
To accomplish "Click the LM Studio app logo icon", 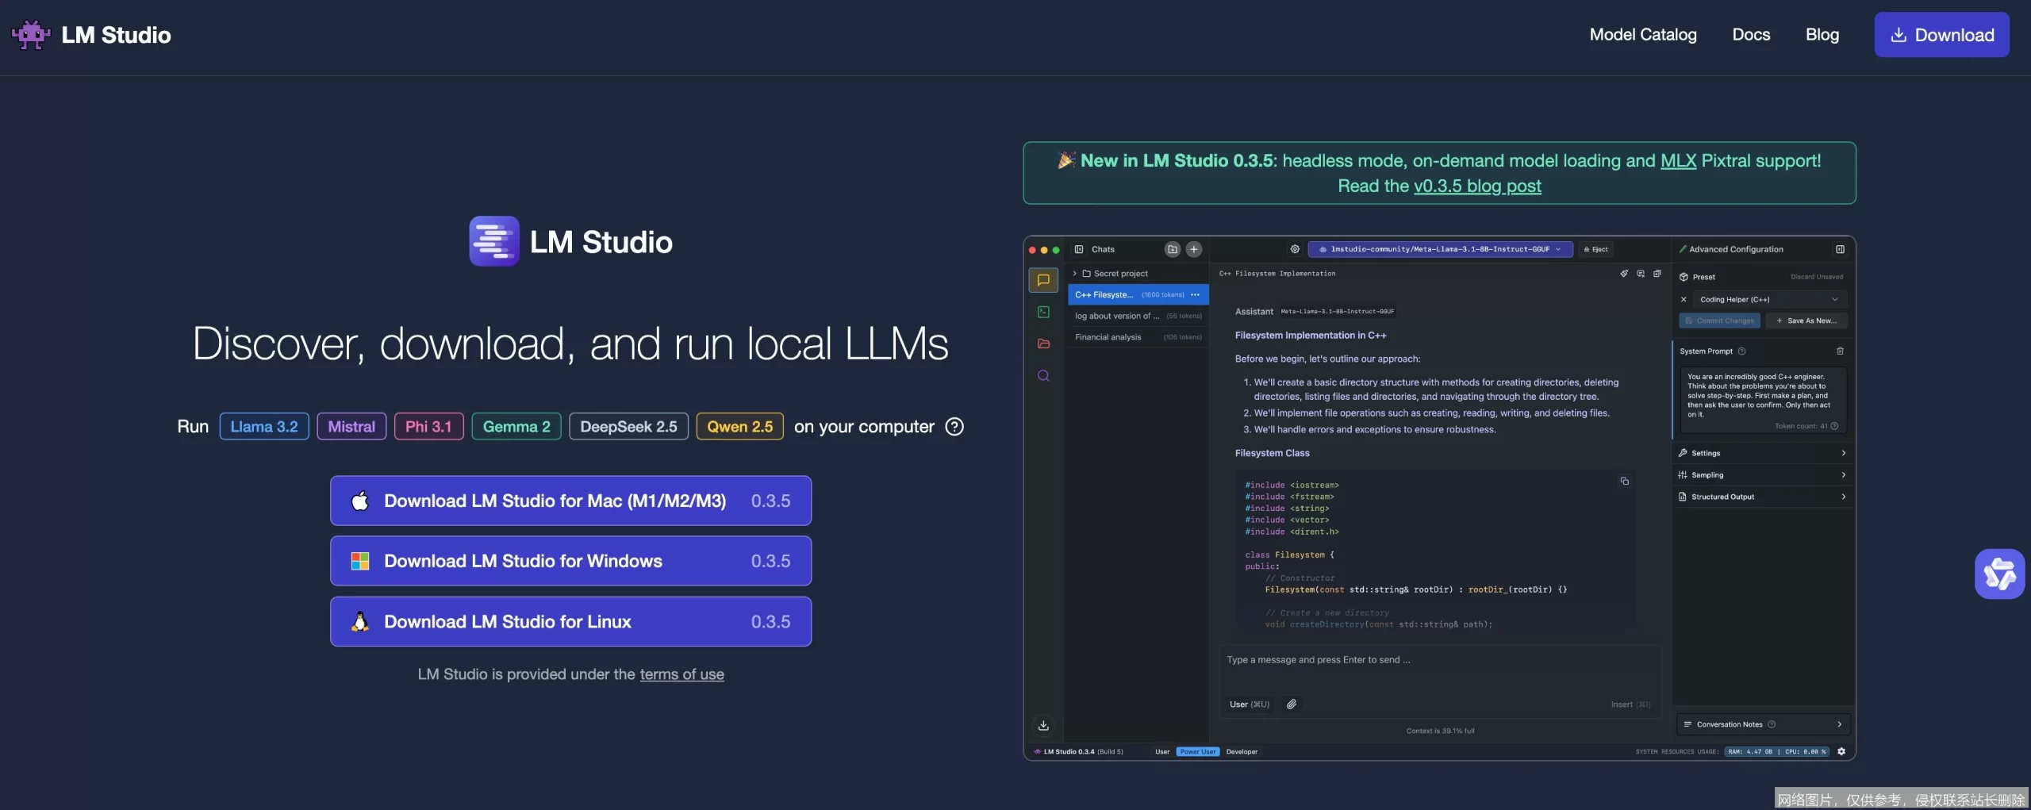I will coord(493,241).
